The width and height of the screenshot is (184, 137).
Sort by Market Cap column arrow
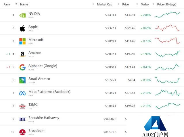(x=118, y=4)
